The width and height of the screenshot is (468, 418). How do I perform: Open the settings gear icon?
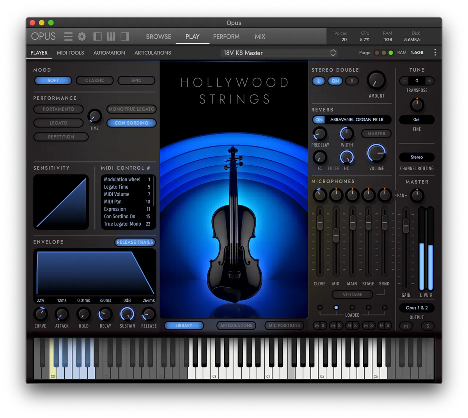tap(82, 36)
